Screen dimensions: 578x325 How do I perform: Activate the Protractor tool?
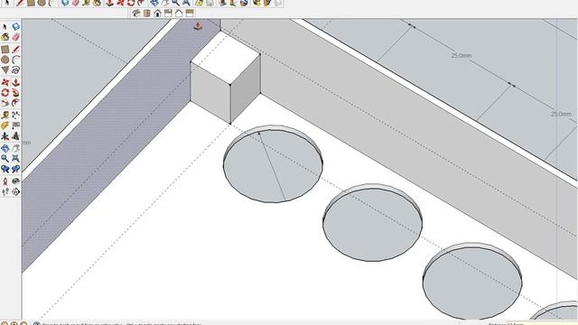tap(5, 125)
